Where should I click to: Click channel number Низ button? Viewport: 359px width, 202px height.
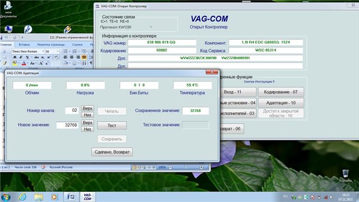(88, 114)
